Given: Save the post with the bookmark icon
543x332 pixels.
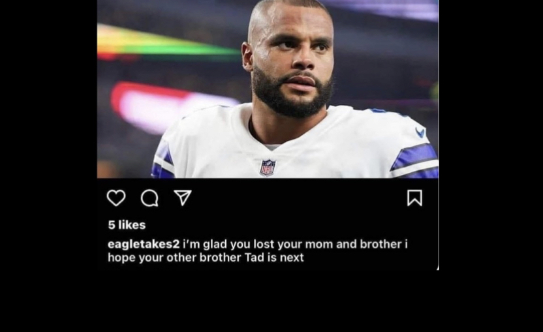Looking at the screenshot, I should [414, 198].
